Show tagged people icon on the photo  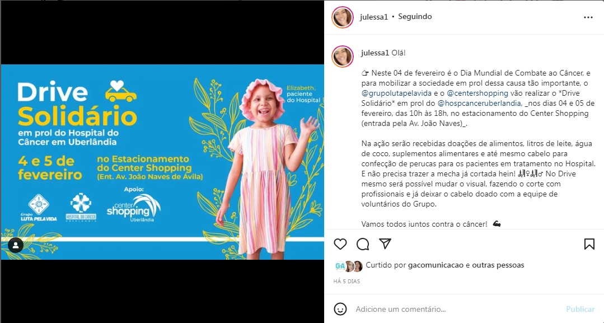click(x=16, y=245)
